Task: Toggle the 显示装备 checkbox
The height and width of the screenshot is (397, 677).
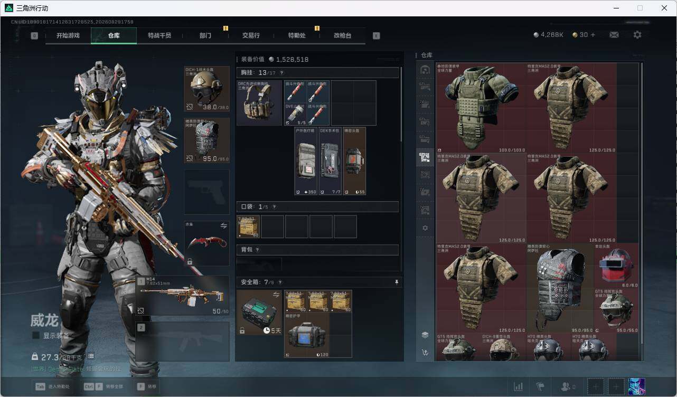Action: [x=36, y=336]
